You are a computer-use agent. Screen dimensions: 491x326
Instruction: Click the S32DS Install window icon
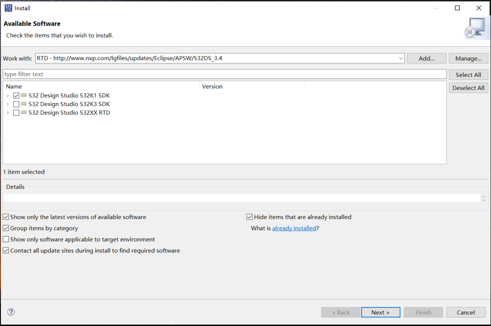(8, 8)
